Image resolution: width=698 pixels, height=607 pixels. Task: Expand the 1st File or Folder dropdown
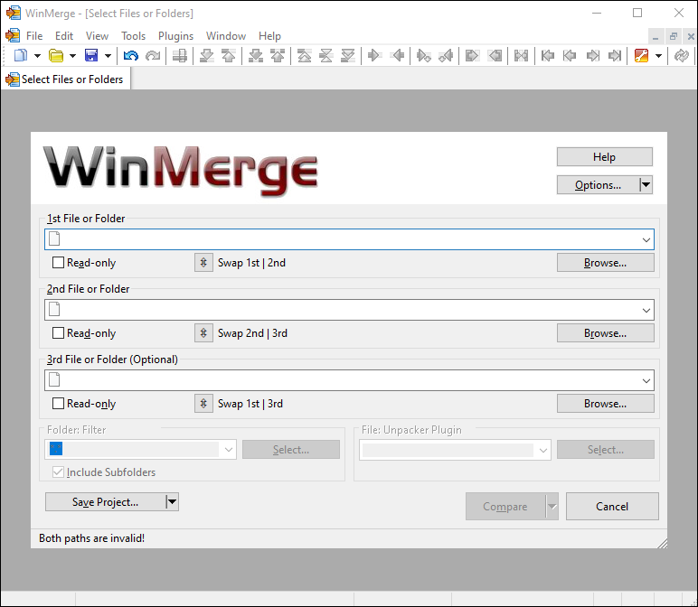pos(646,239)
